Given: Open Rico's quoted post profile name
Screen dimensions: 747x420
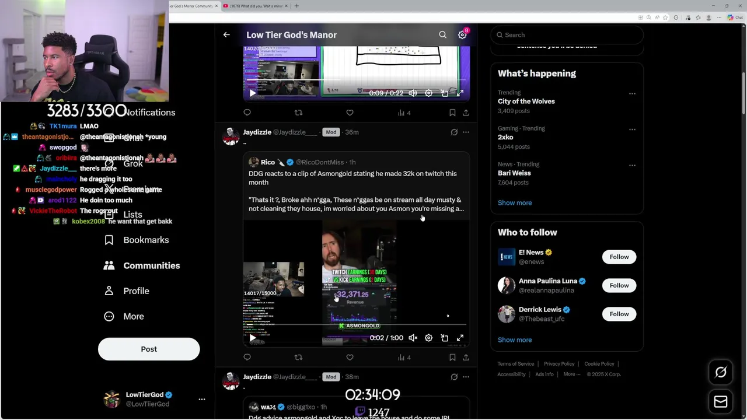Looking at the screenshot, I should point(268,162).
